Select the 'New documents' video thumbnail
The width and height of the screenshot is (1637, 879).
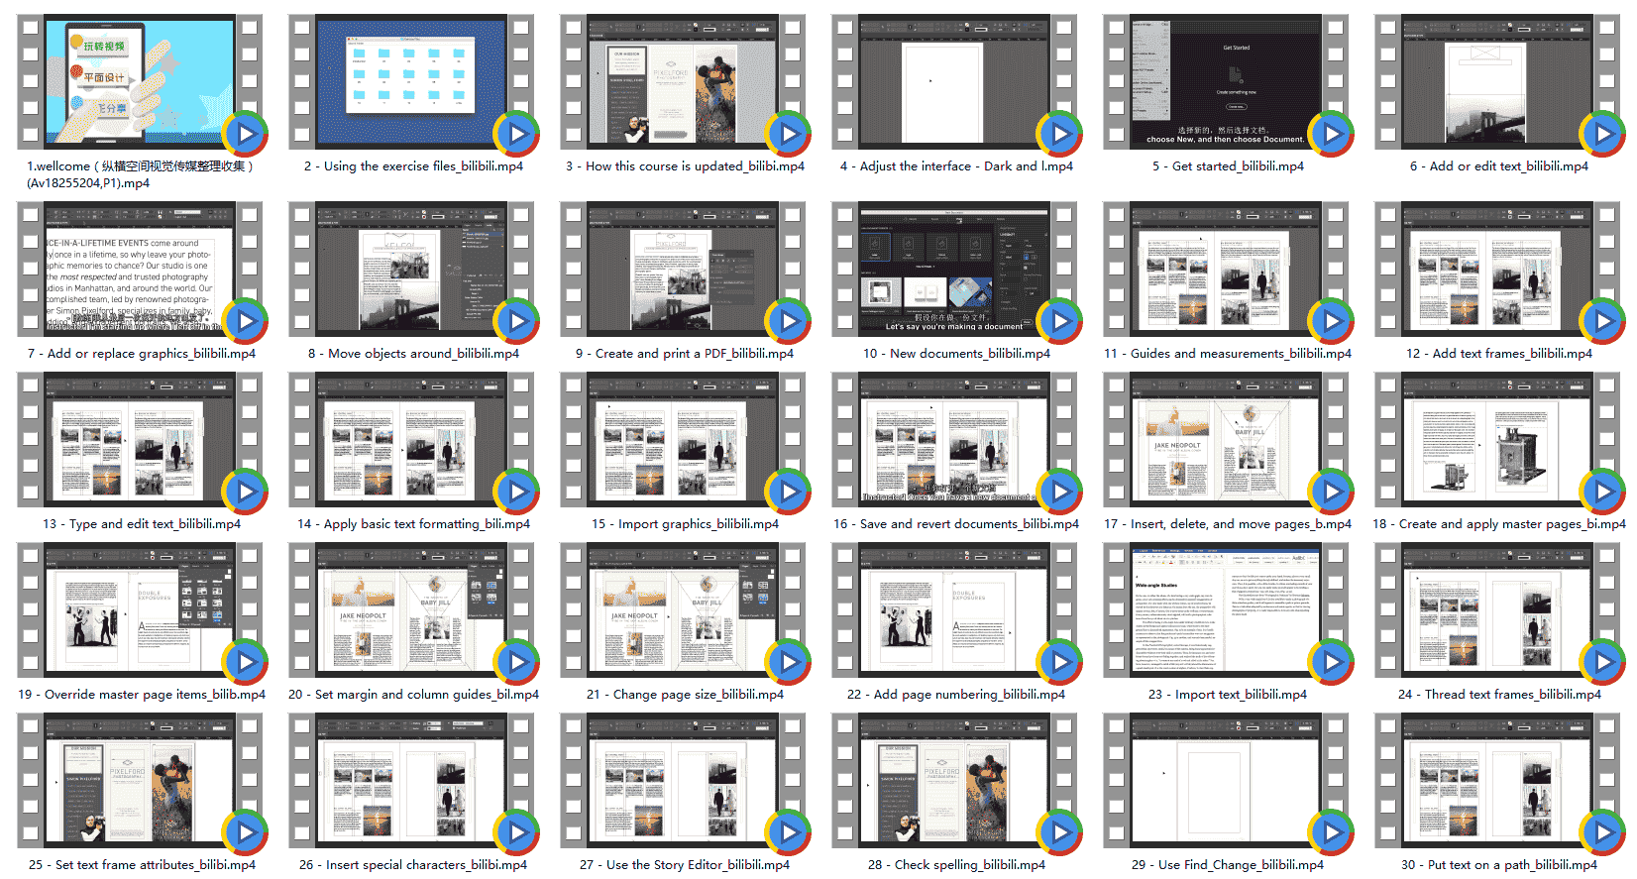pos(954,270)
